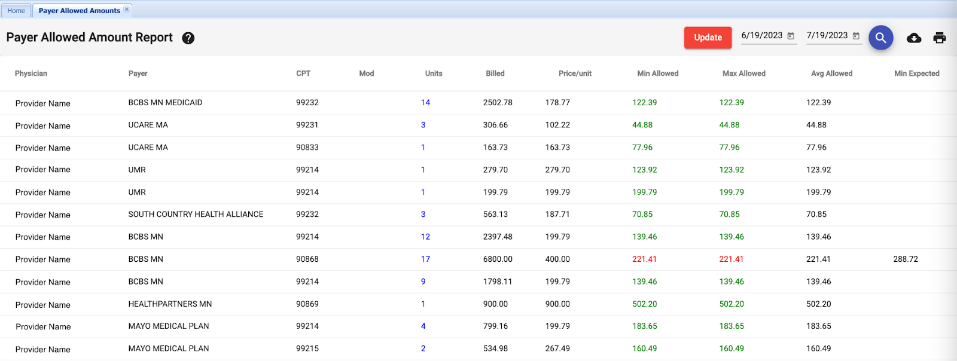
Task: Click units link 12 for BCBS MN
Action: click(x=425, y=237)
